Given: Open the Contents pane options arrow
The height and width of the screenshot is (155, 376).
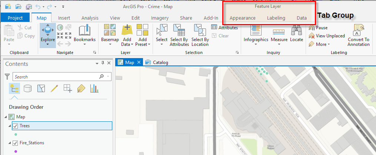Looking at the screenshot, I should tap(97, 64).
